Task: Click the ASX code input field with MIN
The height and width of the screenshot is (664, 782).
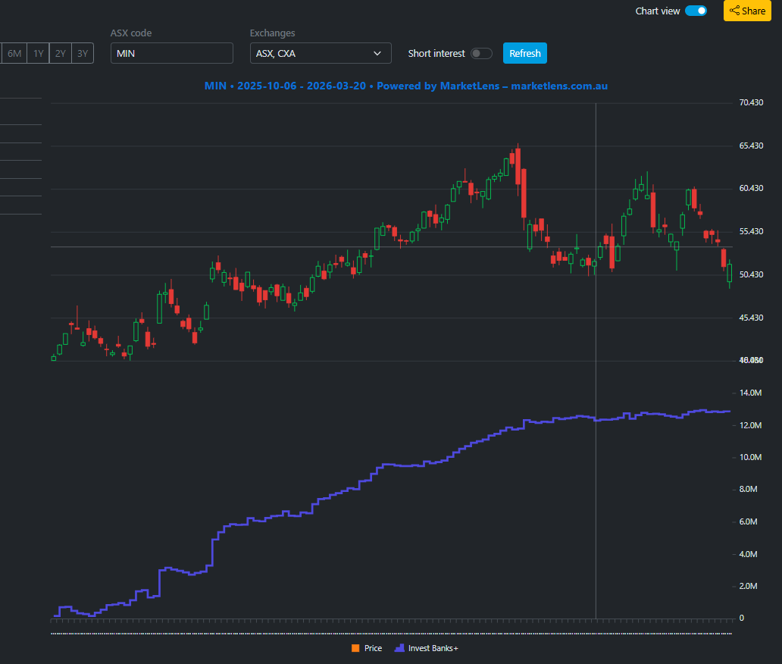Action: point(171,53)
